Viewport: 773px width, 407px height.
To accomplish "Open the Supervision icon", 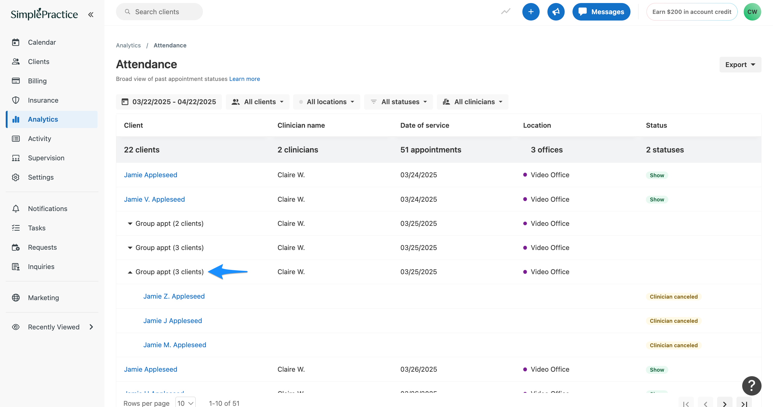I will tap(16, 158).
